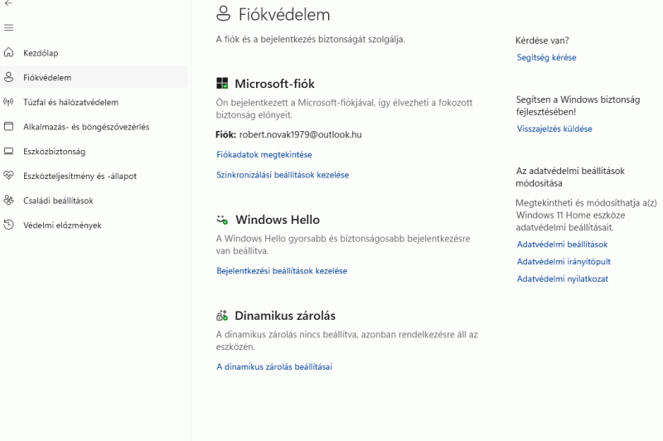Click the Védelmi előzmények history icon
Viewport: 663px width, 441px height.
[x=9, y=225]
